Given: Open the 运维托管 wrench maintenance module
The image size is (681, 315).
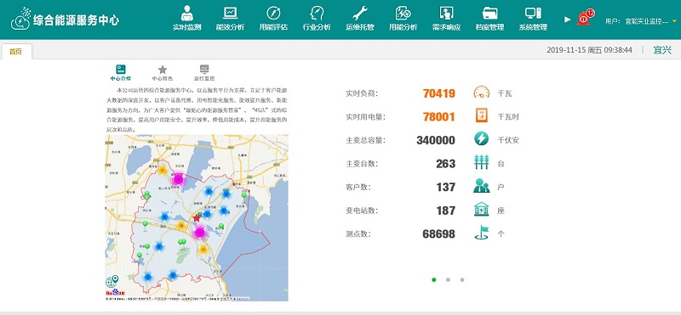Looking at the screenshot, I should [360, 19].
